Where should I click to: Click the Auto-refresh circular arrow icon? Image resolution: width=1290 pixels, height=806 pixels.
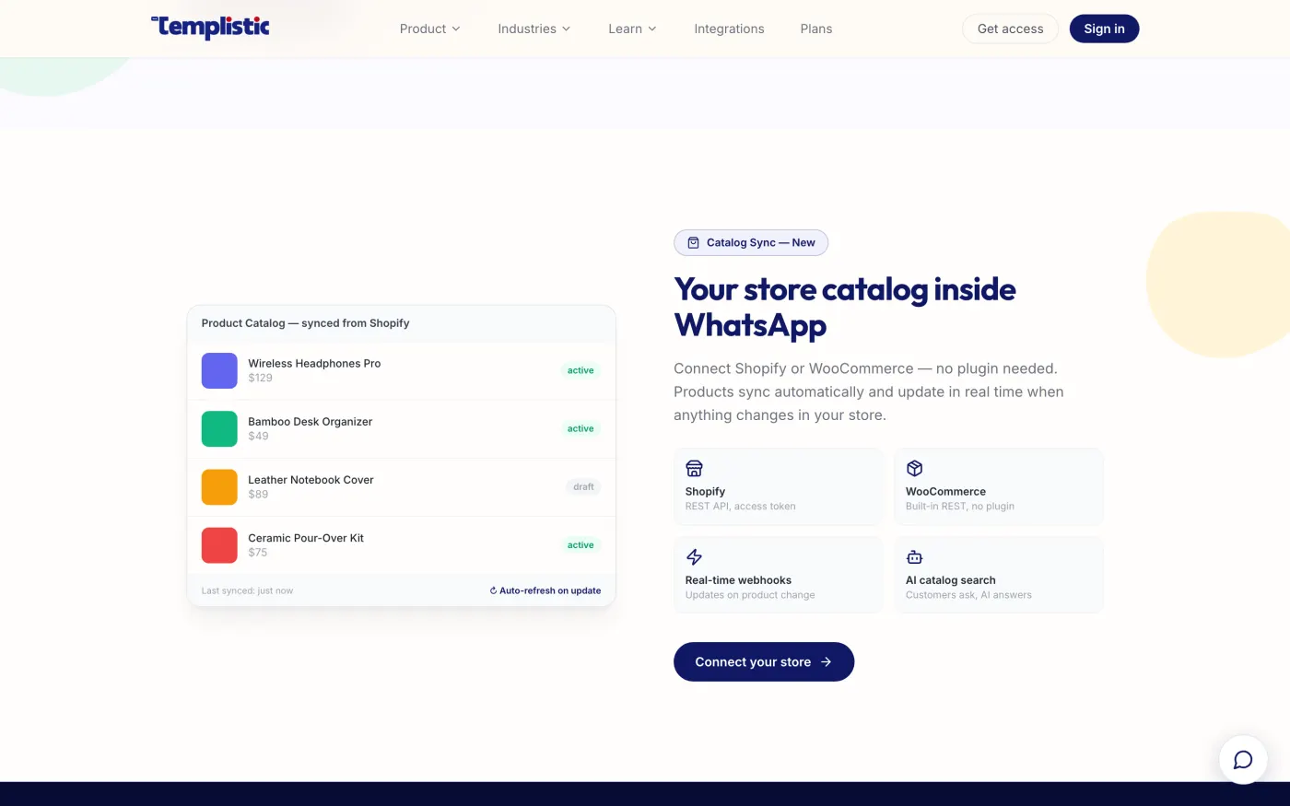[x=493, y=590]
